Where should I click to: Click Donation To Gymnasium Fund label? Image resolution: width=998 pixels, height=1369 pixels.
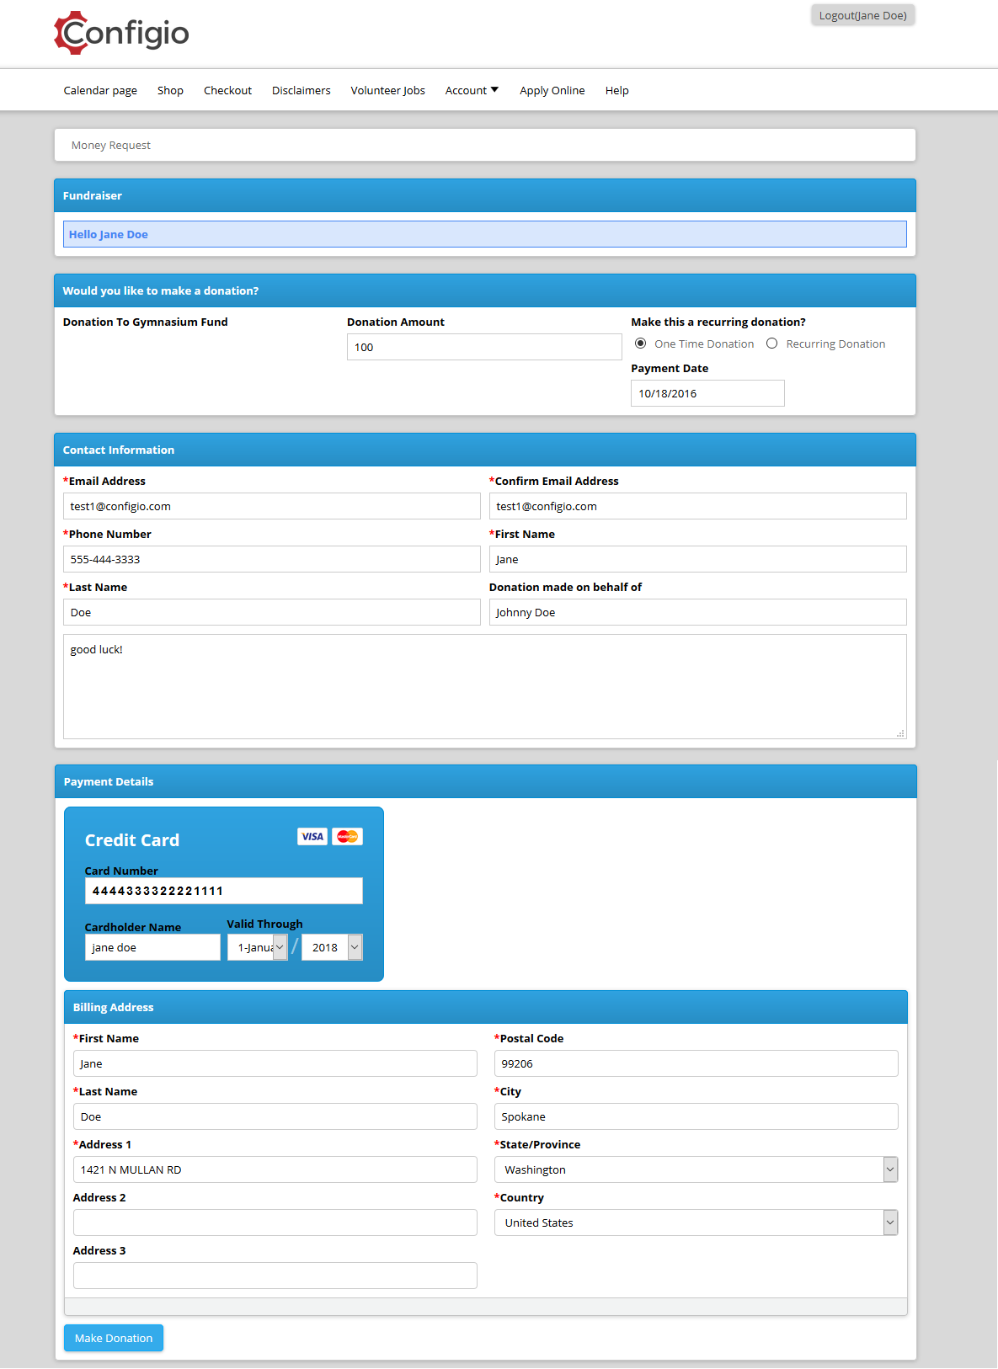tap(146, 322)
